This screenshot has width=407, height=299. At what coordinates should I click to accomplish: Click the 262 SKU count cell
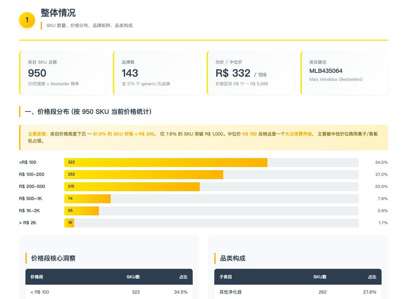(x=322, y=292)
